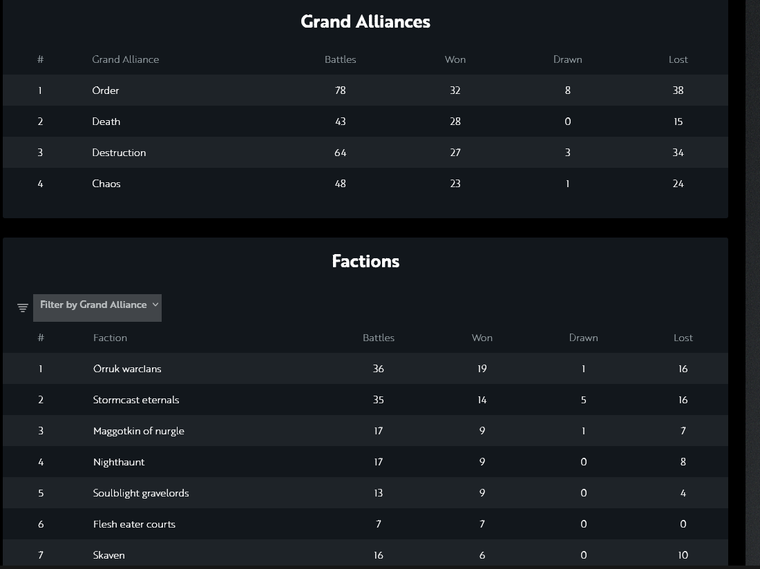The width and height of the screenshot is (760, 569).
Task: Click the vertical scrollbar on the right edge
Action: (752, 276)
